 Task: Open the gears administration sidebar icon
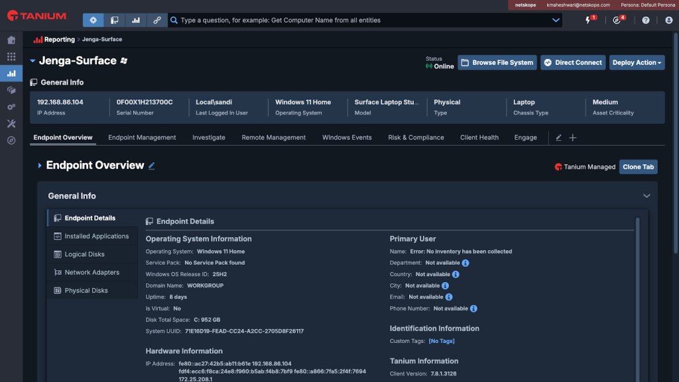(x=11, y=107)
